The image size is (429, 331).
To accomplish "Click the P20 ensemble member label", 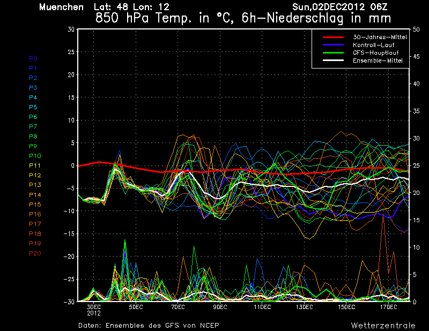I will [x=35, y=253].
